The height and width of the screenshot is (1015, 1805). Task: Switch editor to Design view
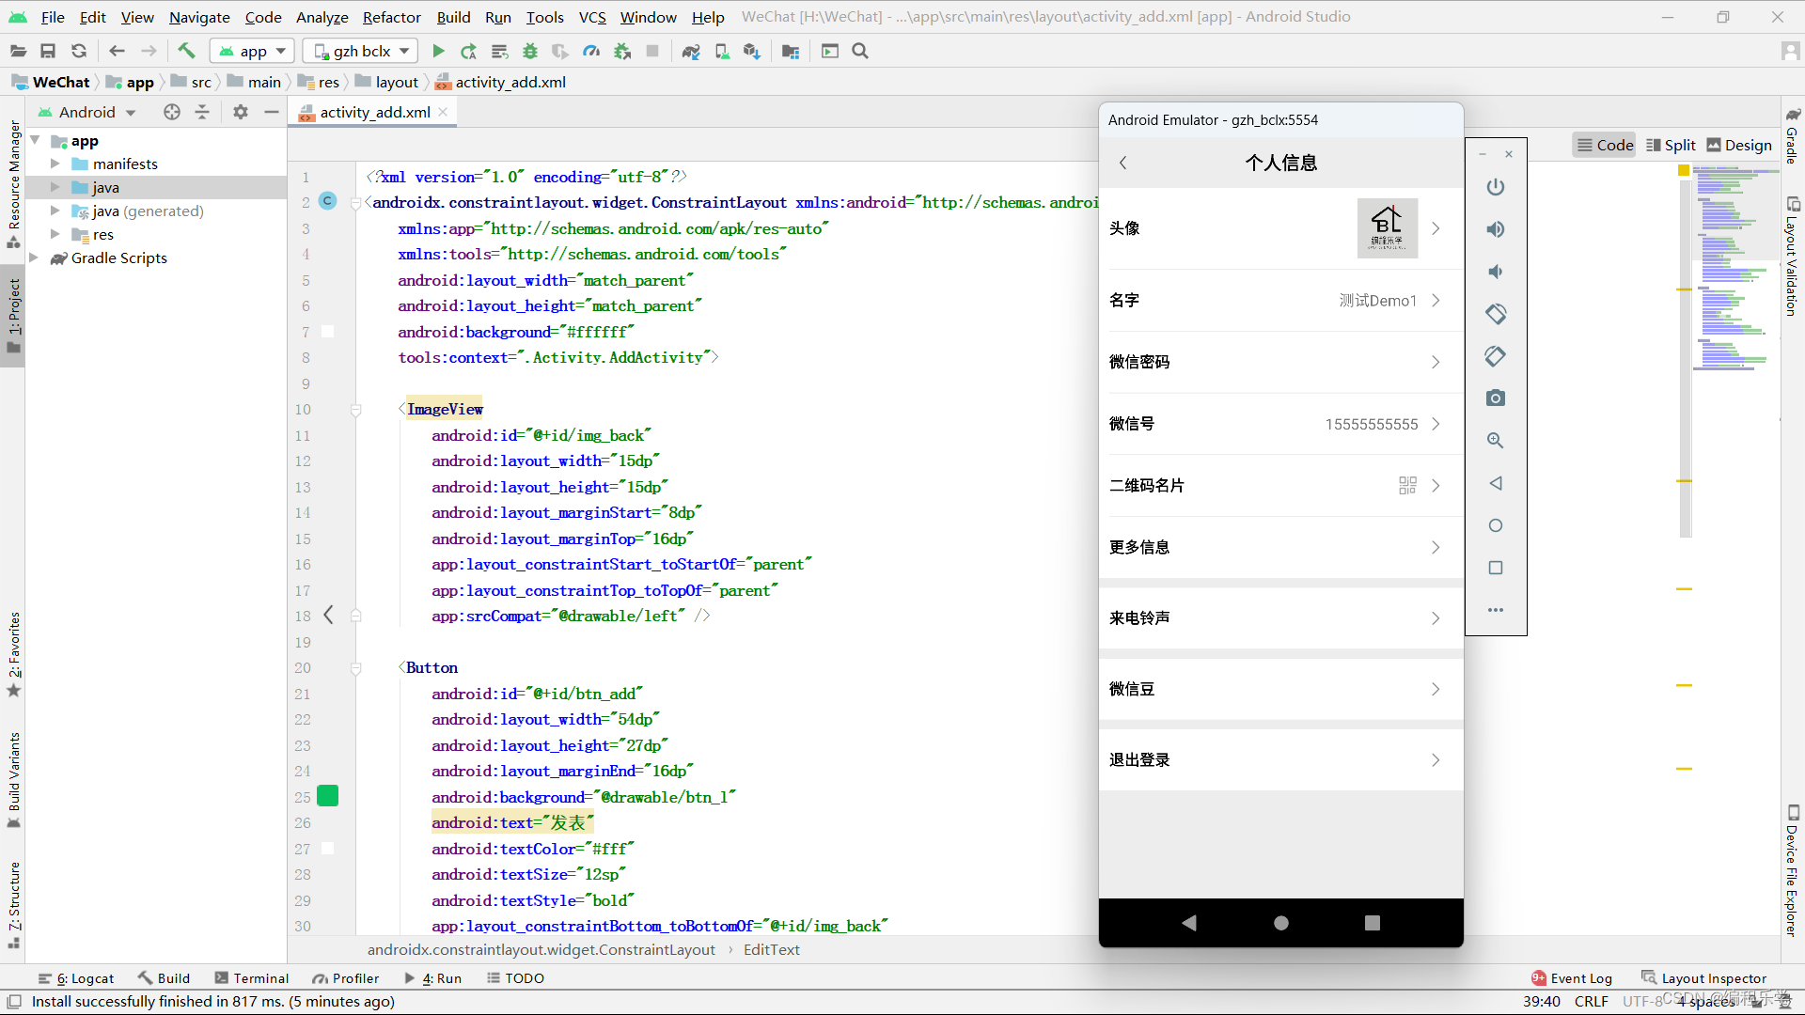click(1738, 145)
